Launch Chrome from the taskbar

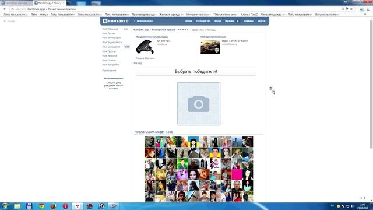[41, 206]
